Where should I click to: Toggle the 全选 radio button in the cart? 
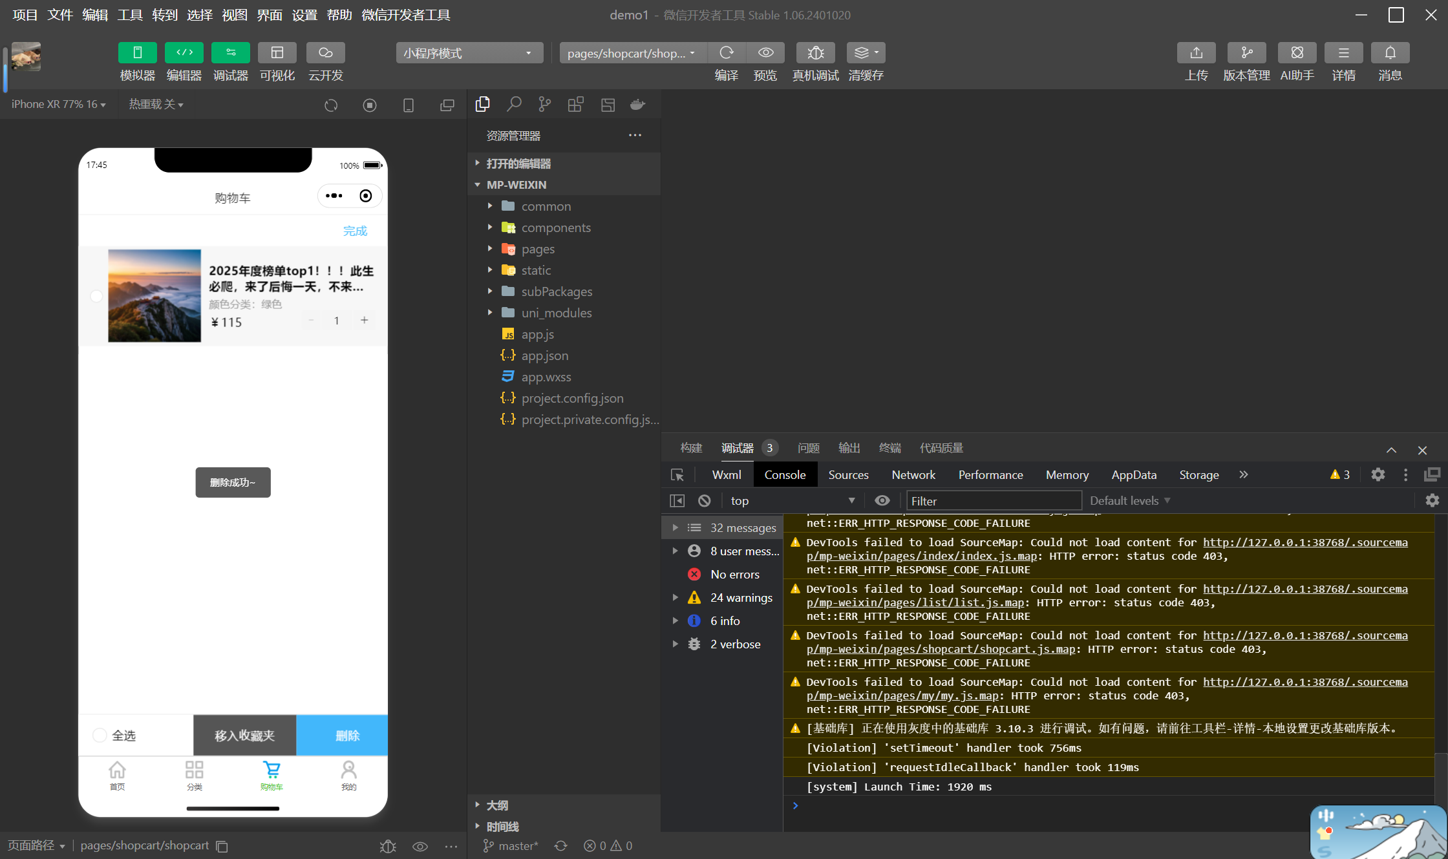(x=100, y=735)
